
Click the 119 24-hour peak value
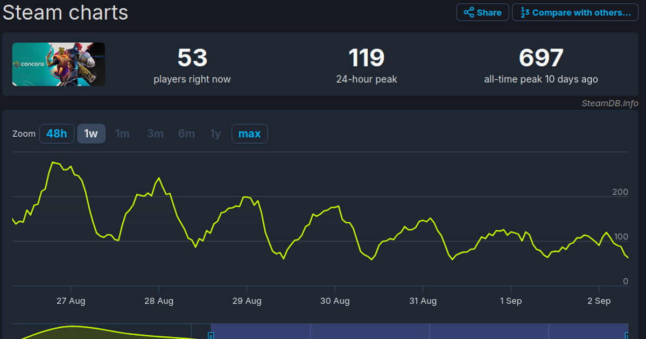(367, 58)
